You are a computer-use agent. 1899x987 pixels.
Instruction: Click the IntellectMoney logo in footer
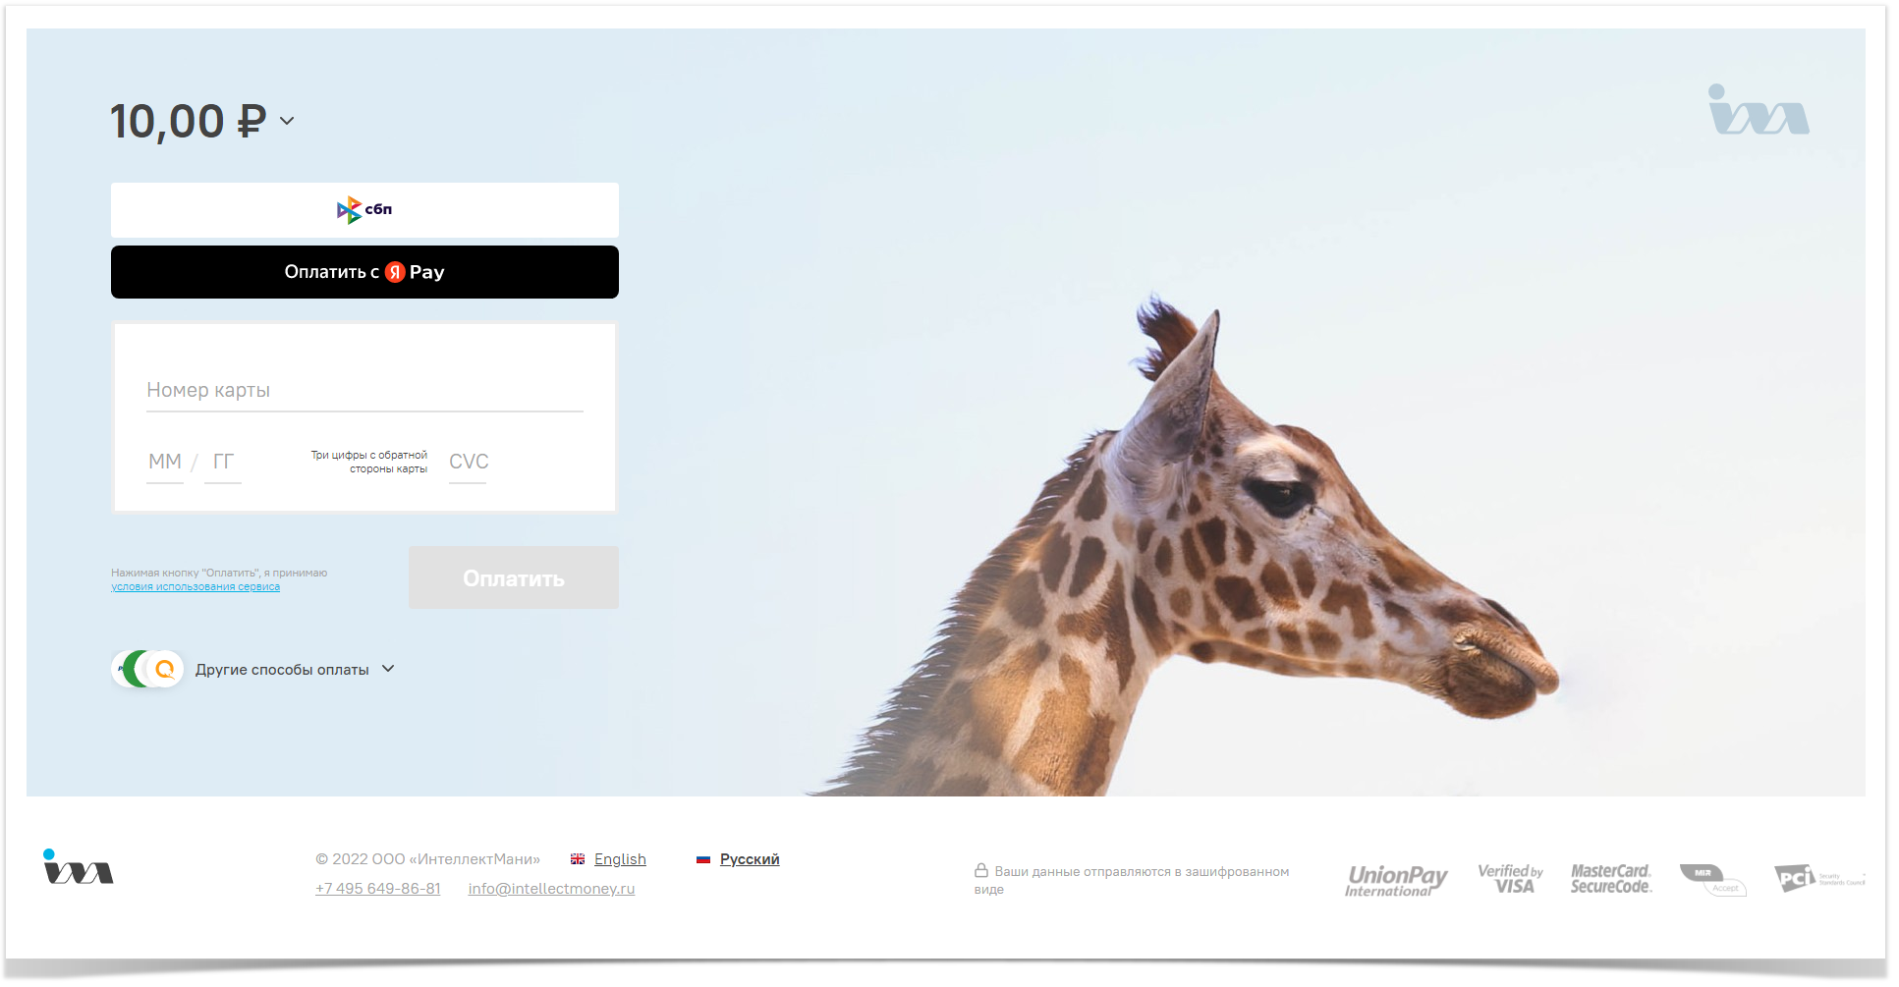(x=78, y=867)
